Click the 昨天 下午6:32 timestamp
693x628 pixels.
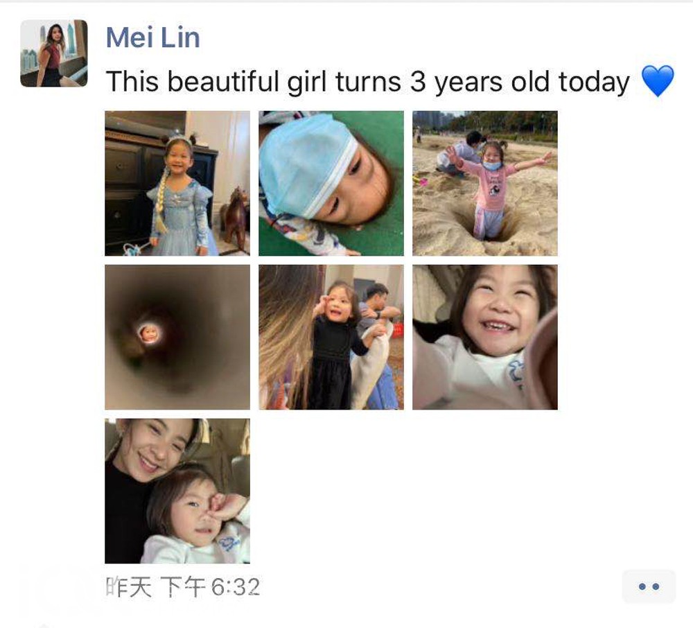click(x=182, y=587)
